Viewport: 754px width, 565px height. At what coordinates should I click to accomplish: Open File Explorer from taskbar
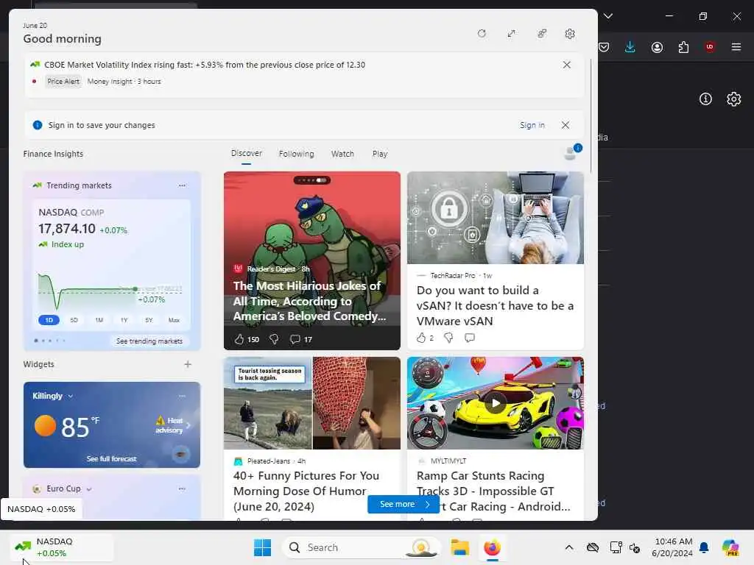tap(459, 547)
